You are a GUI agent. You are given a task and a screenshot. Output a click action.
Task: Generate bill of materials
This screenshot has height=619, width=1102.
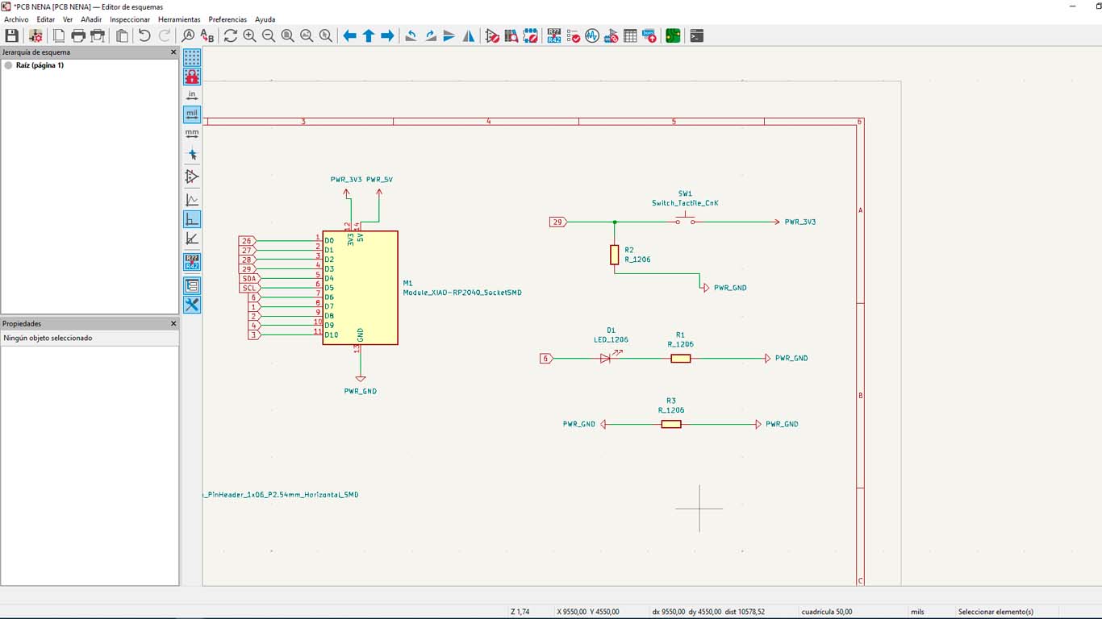[x=649, y=35]
